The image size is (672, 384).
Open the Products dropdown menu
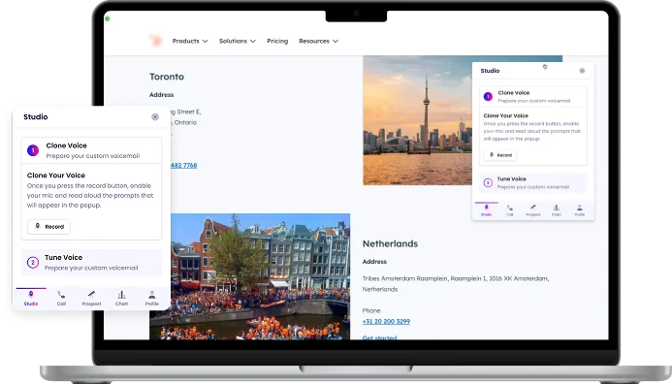190,41
